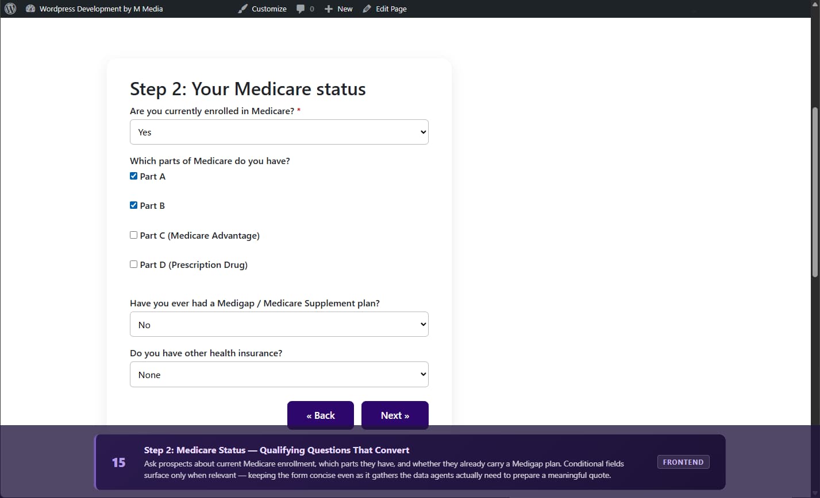Uncheck the Part A checkbox
Viewport: 820px width, 498px height.
pyautogui.click(x=134, y=176)
